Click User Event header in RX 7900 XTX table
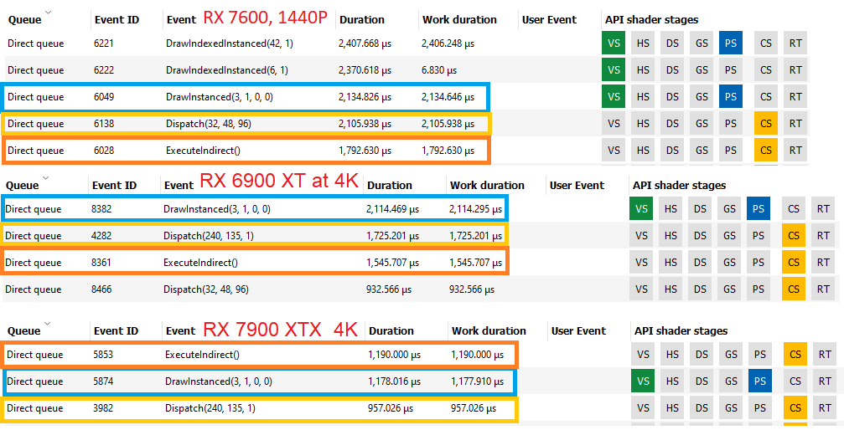Image resolution: width=844 pixels, height=430 pixels. click(578, 331)
